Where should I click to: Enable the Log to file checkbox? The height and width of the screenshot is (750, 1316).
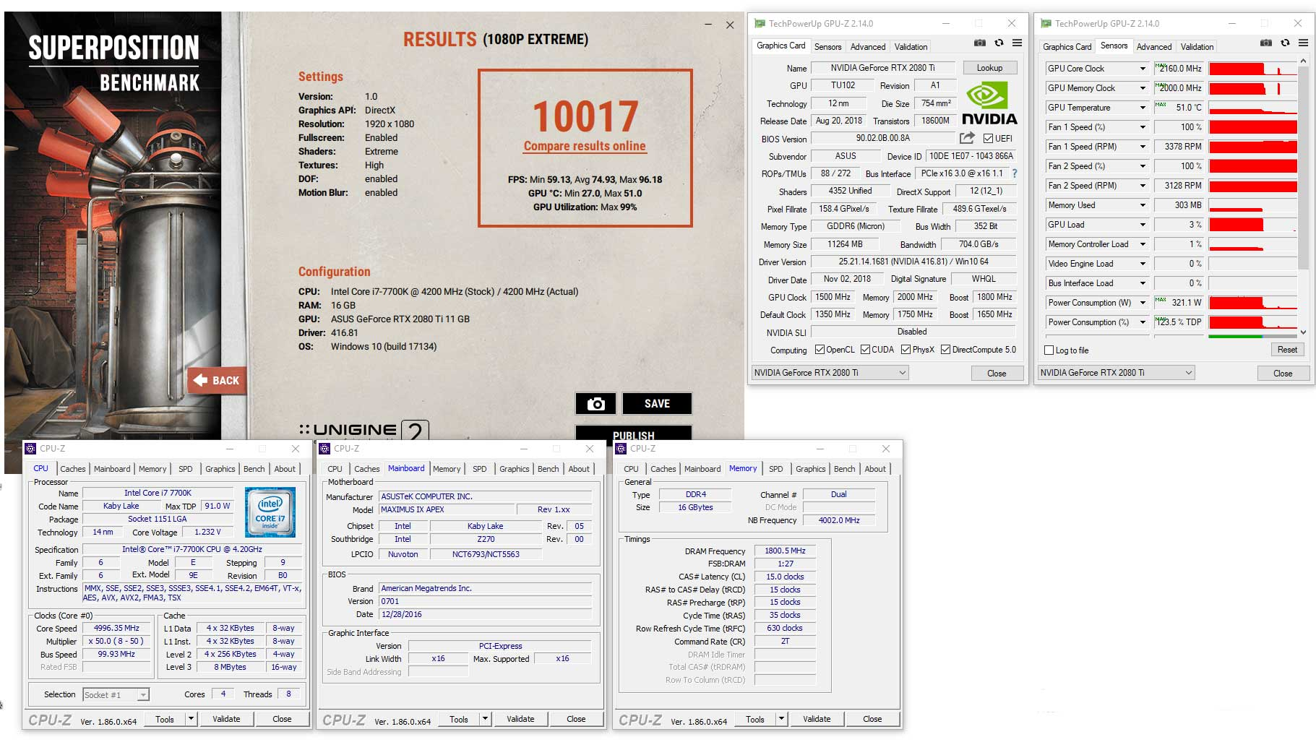click(x=1049, y=350)
